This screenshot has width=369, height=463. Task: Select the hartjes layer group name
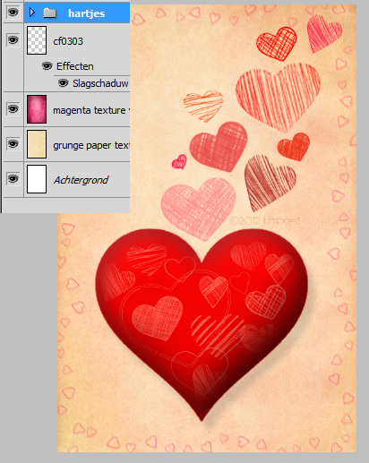pos(87,13)
